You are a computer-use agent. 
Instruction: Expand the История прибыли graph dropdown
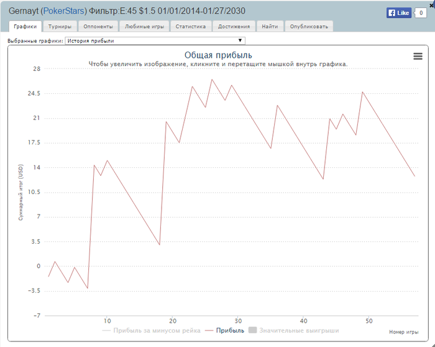point(155,41)
